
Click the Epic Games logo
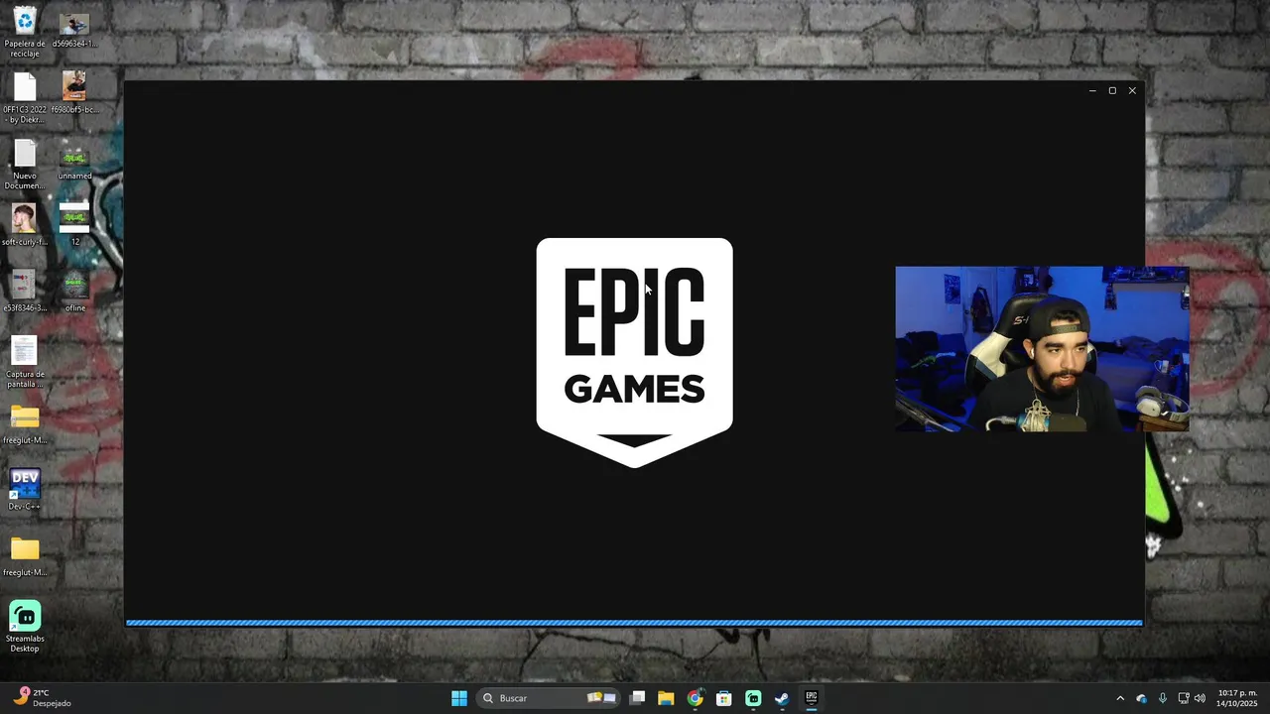pos(635,352)
